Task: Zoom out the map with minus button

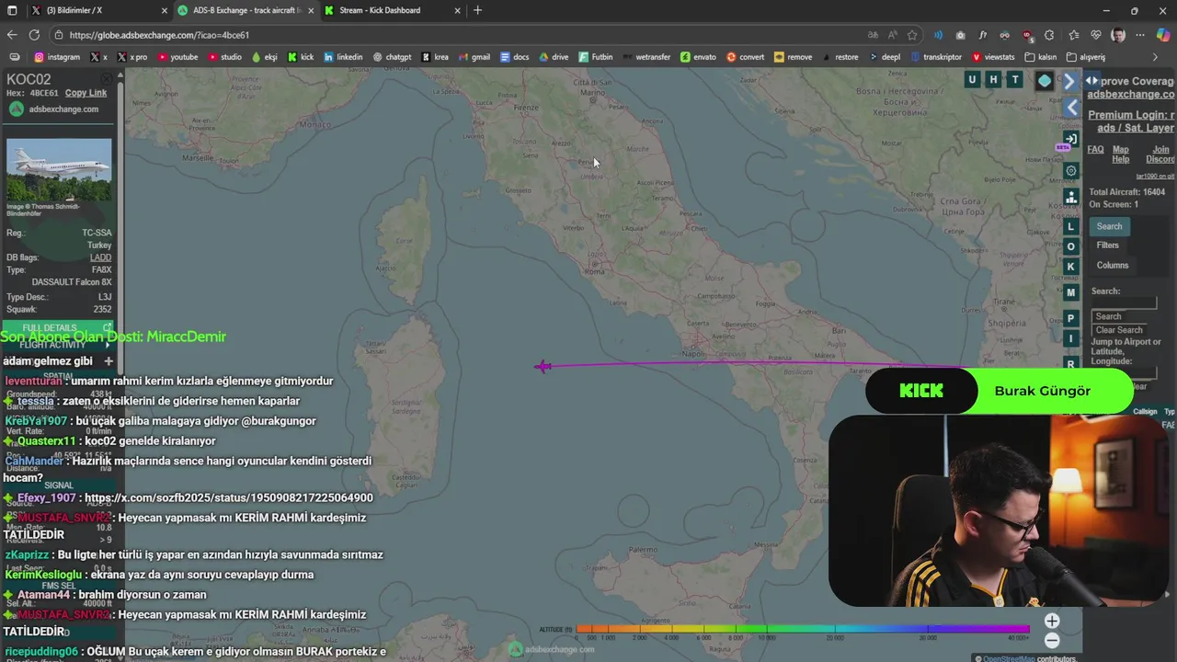Action: (1052, 641)
